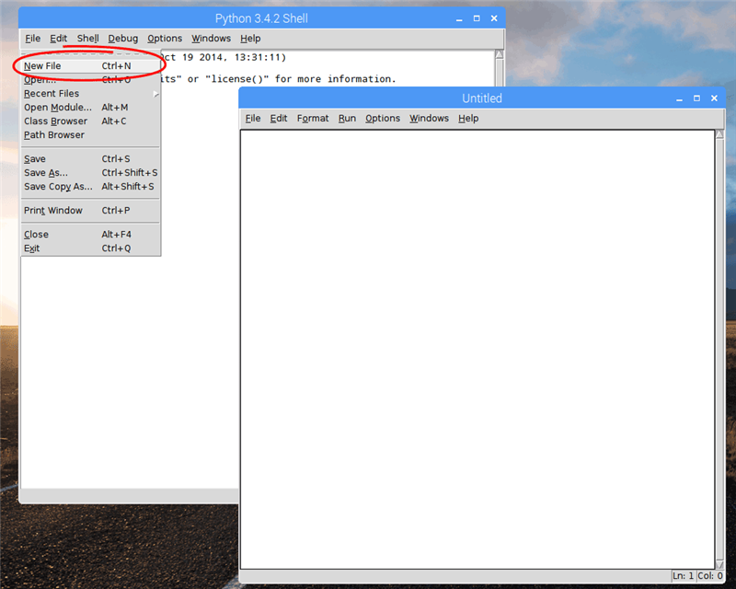Maximize the Python 3.4.2 Shell window
Image resolution: width=736 pixels, height=589 pixels.
tap(476, 17)
